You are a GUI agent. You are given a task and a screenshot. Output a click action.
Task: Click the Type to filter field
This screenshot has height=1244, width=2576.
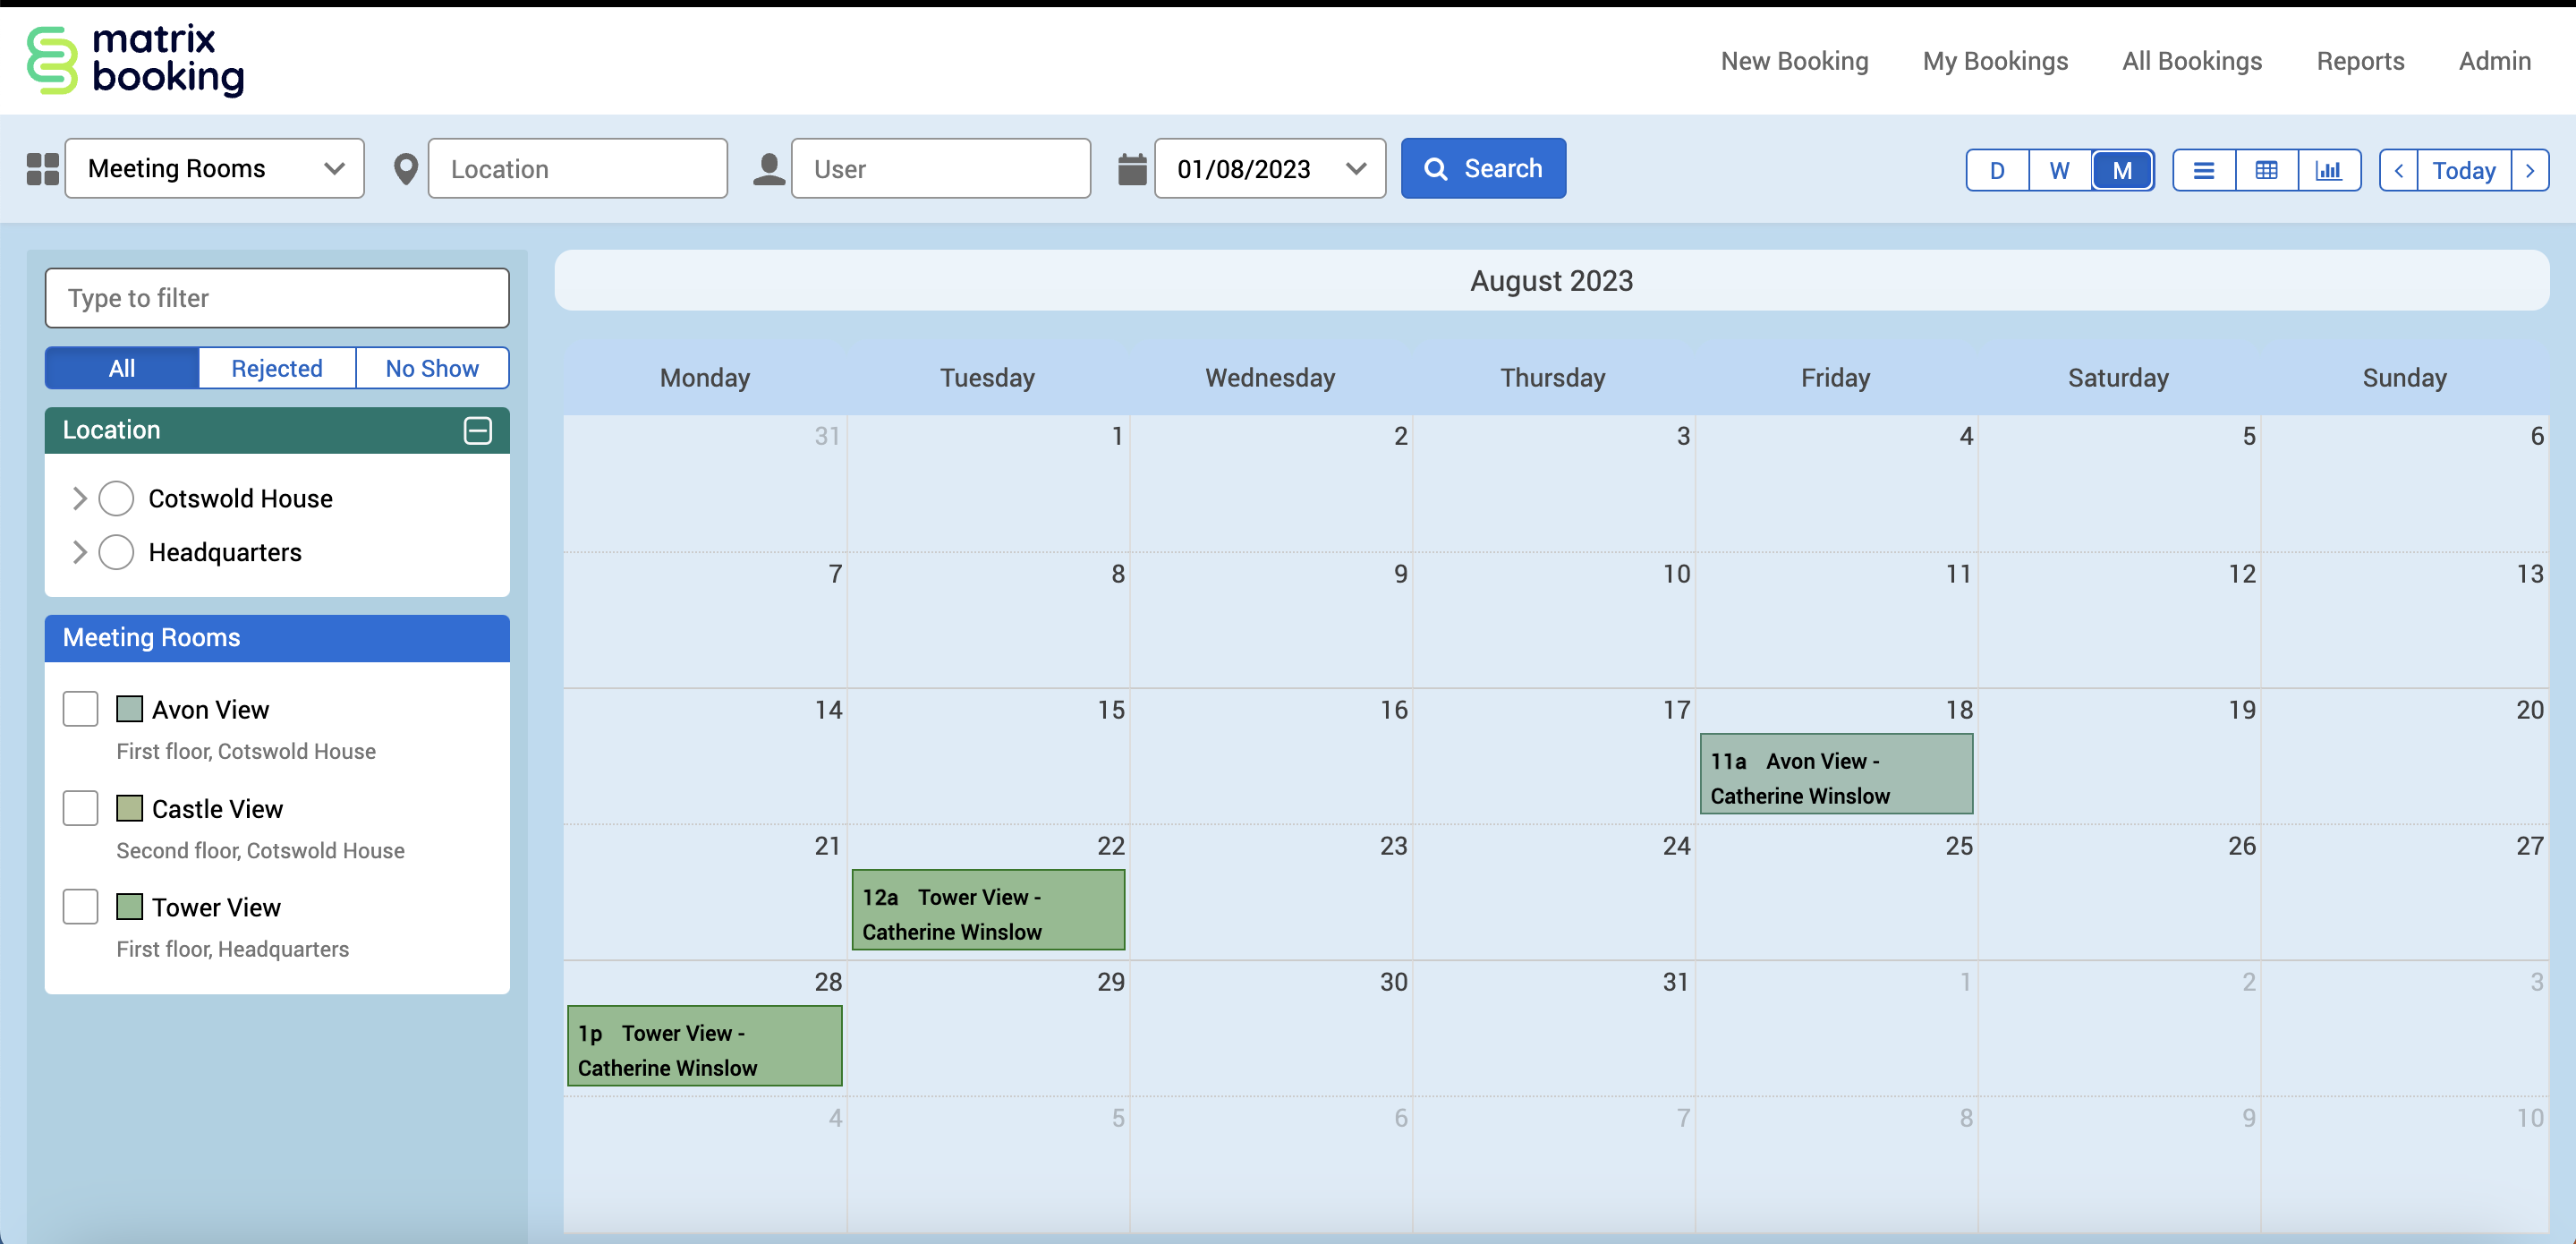coord(277,298)
